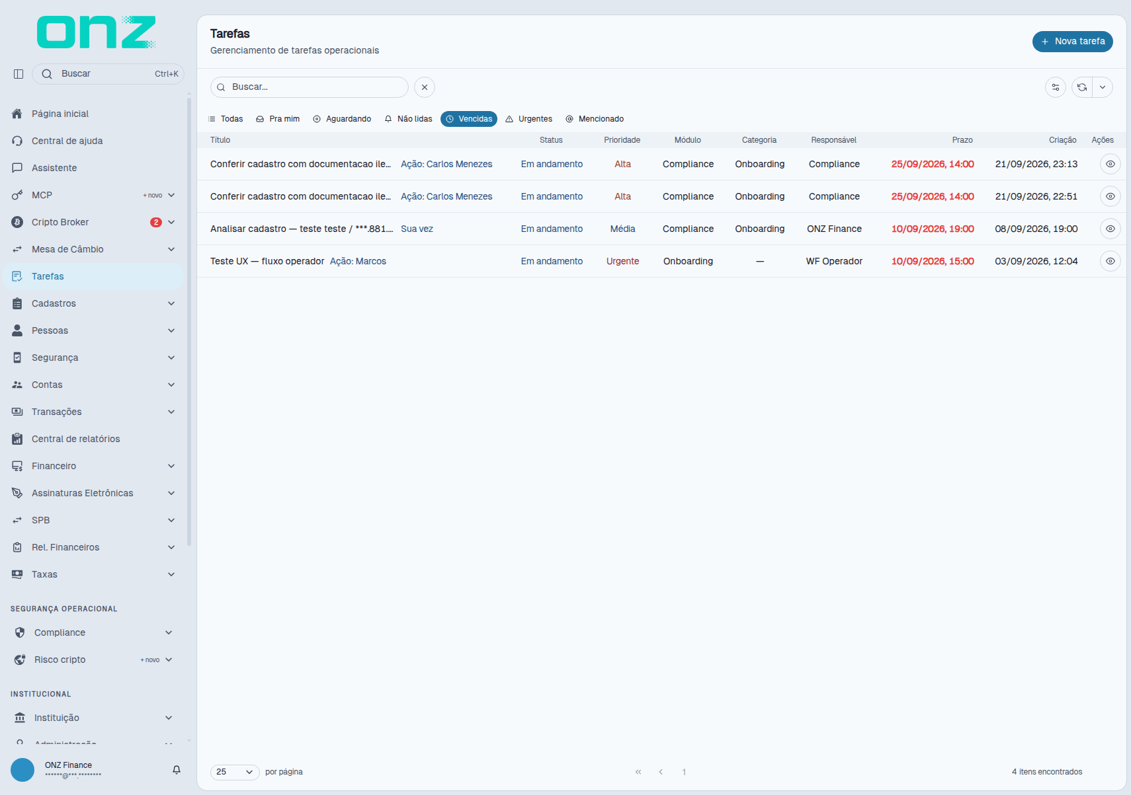Screen dimensions: 1131x795
Task: Click the notification bell icon
Action: [x=177, y=770]
